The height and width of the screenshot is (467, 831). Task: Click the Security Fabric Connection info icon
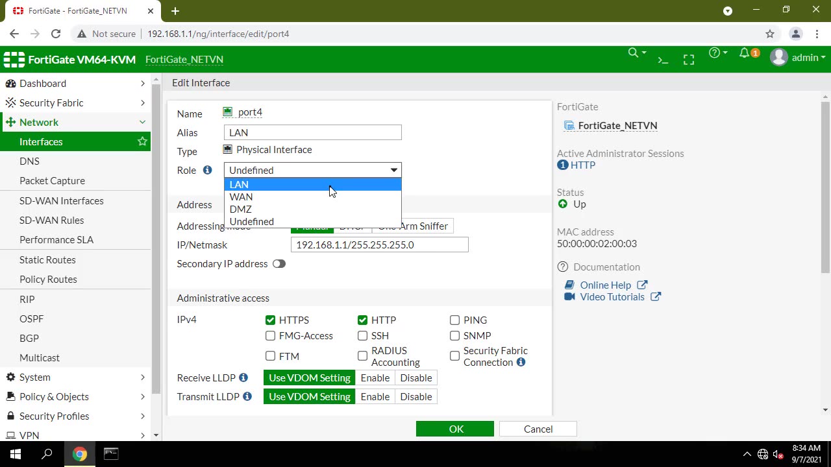point(521,362)
